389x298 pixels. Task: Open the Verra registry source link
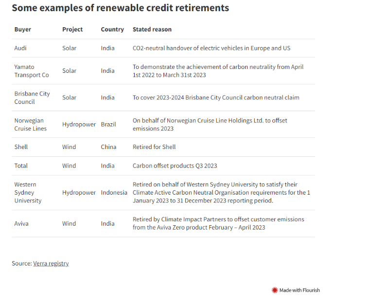[x=51, y=264]
